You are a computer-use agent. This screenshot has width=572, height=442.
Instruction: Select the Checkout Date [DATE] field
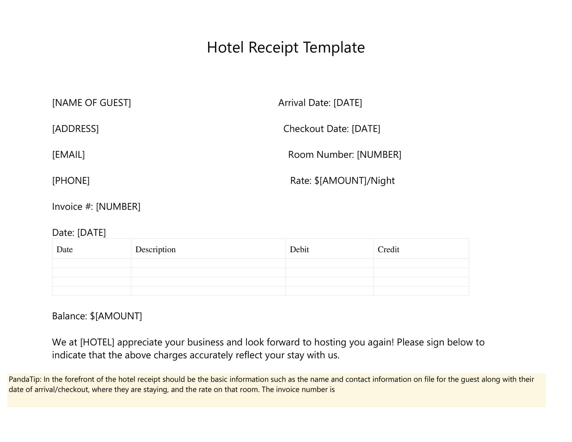tap(331, 128)
